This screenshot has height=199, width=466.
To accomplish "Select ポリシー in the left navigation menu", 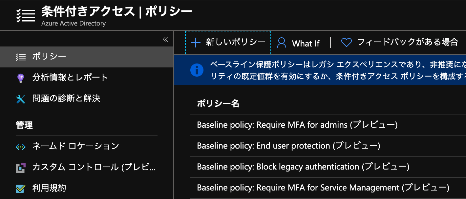I will 49,56.
